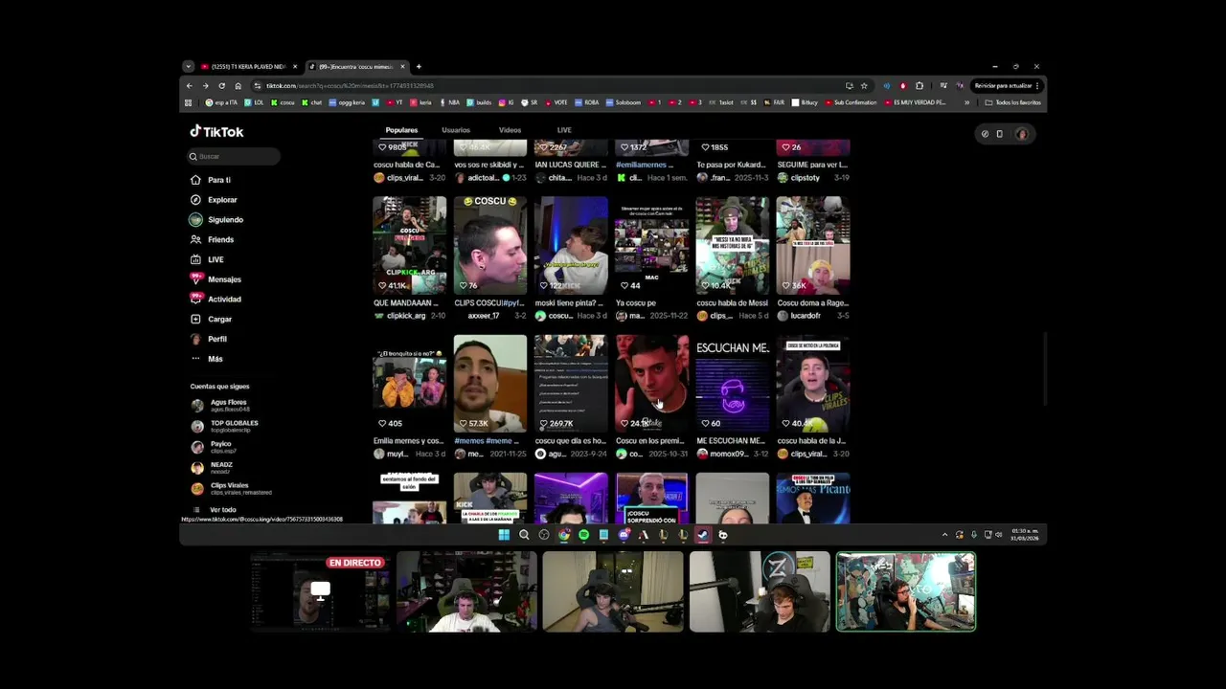Click clipkick_arg author name
Image resolution: width=1226 pixels, height=689 pixels.
pyautogui.click(x=406, y=316)
